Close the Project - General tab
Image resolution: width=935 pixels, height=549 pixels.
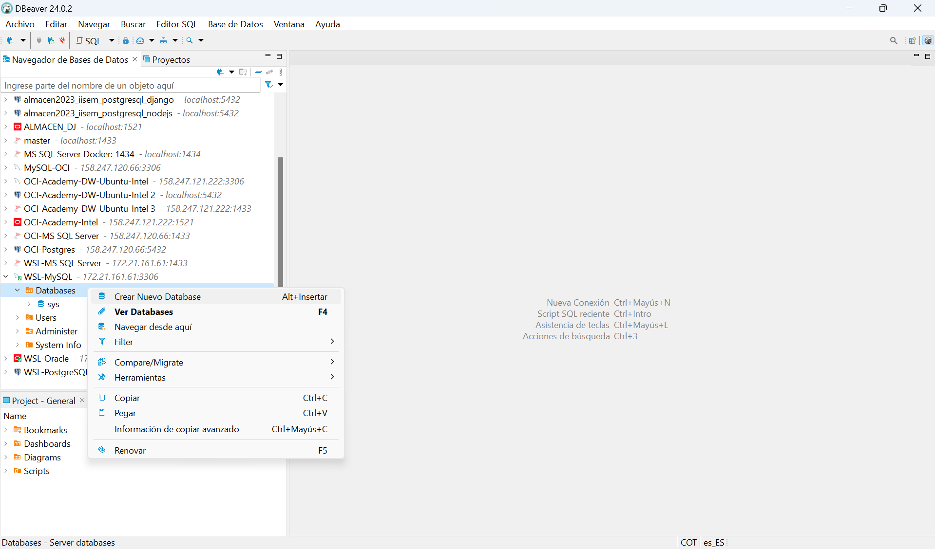point(82,400)
